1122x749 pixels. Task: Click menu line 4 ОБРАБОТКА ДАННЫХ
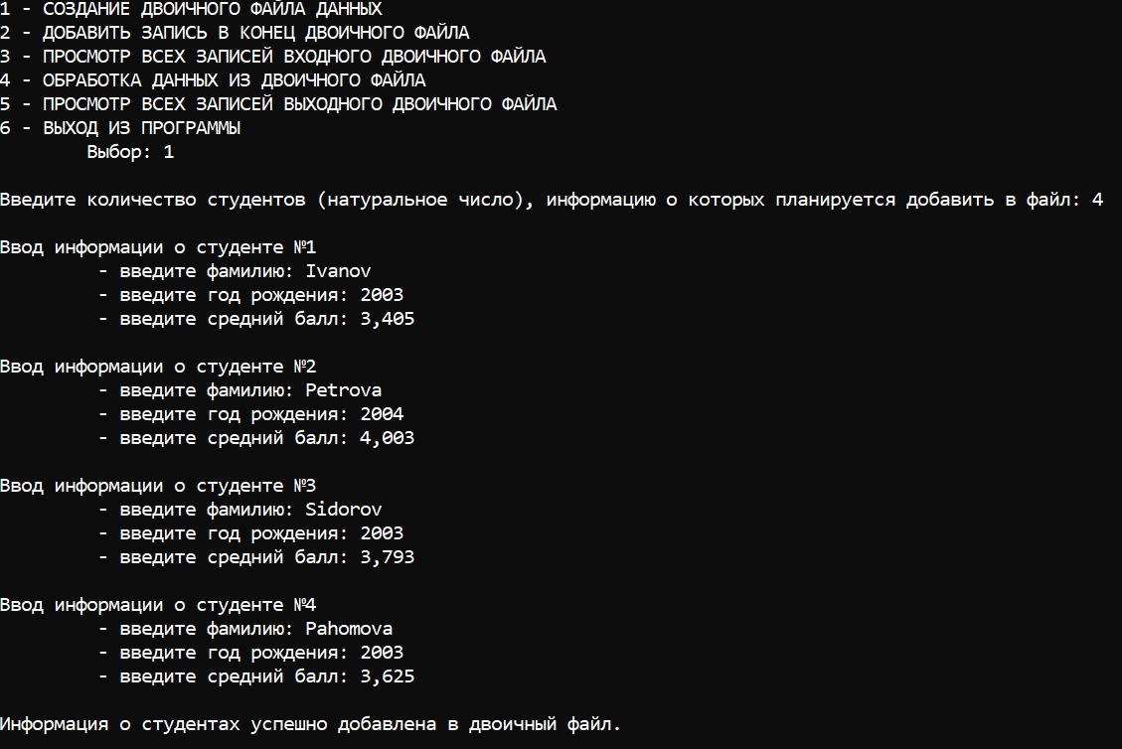click(x=214, y=80)
